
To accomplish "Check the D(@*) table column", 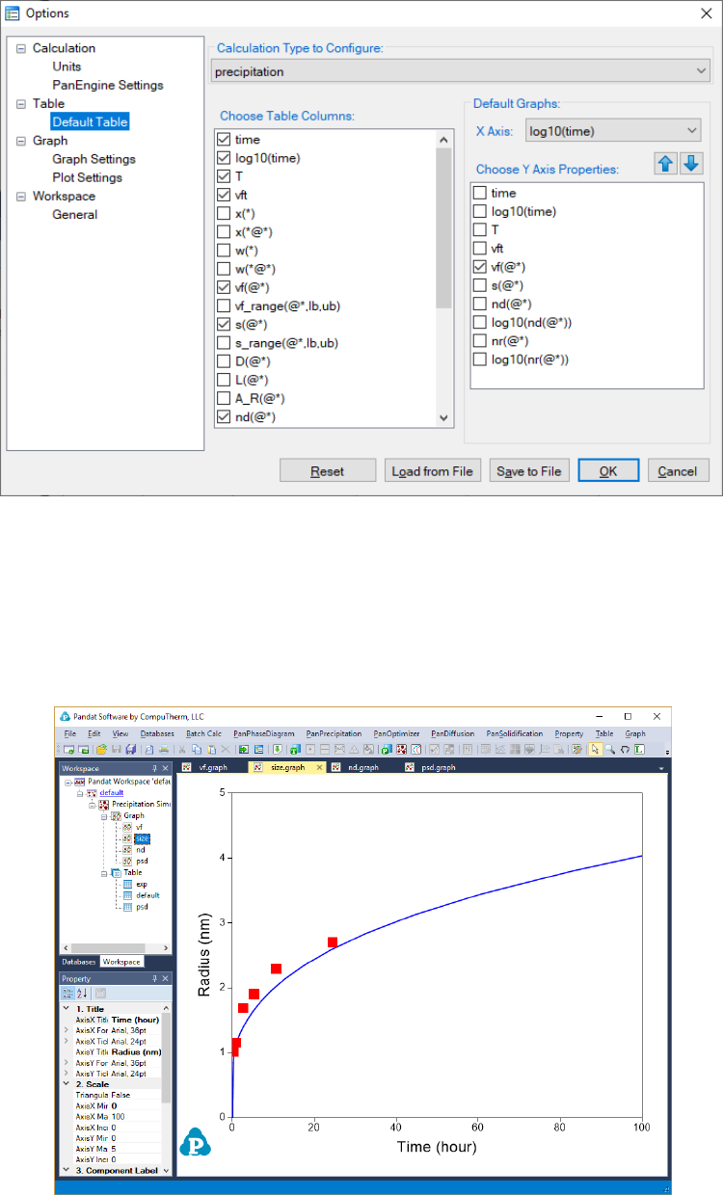I will point(224,361).
